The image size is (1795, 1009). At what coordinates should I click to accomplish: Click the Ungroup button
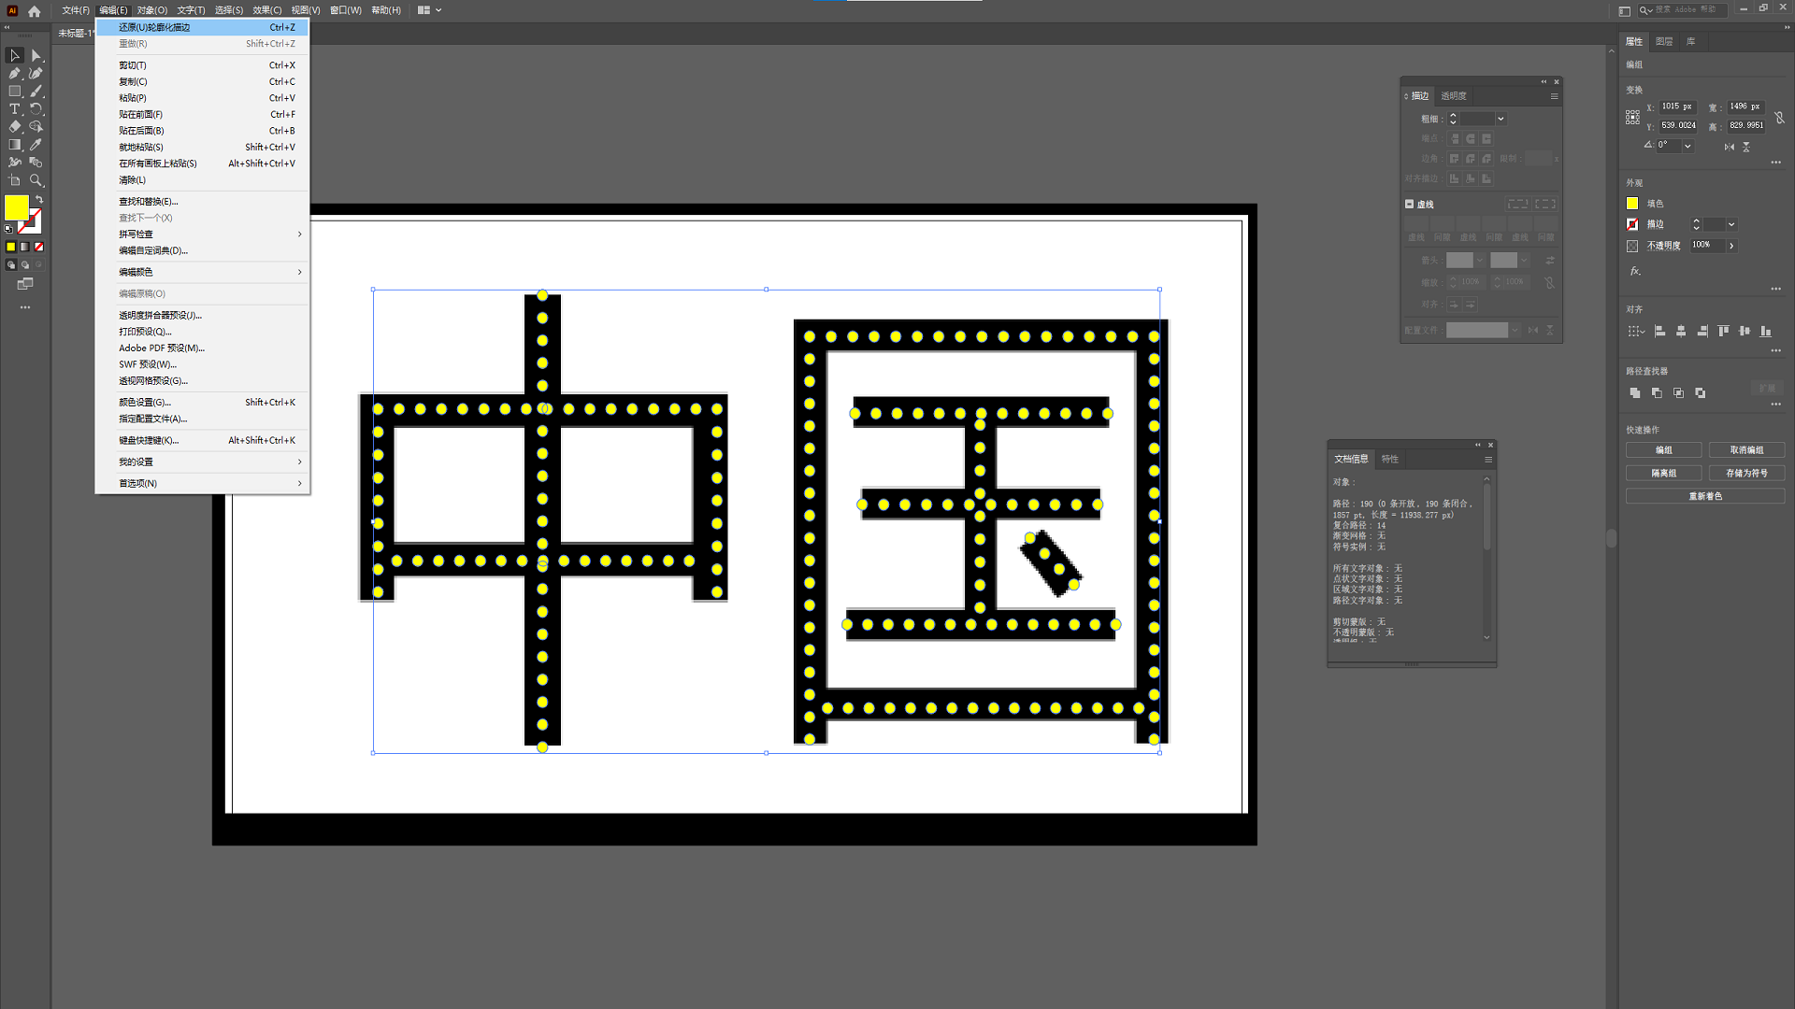coord(1745,450)
